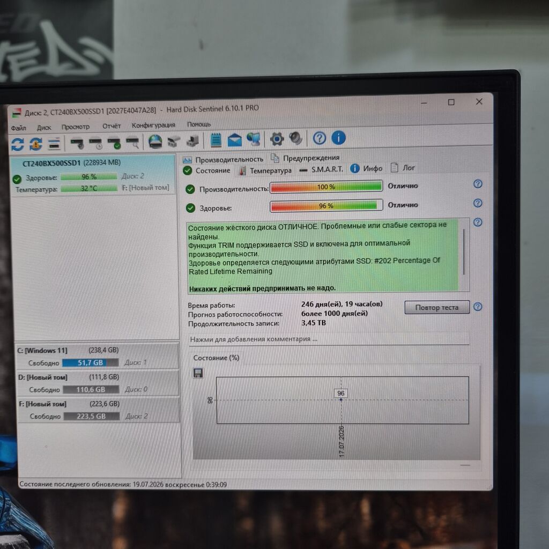Open help with question mark toolbar icon
549x549 pixels.
(x=320, y=138)
